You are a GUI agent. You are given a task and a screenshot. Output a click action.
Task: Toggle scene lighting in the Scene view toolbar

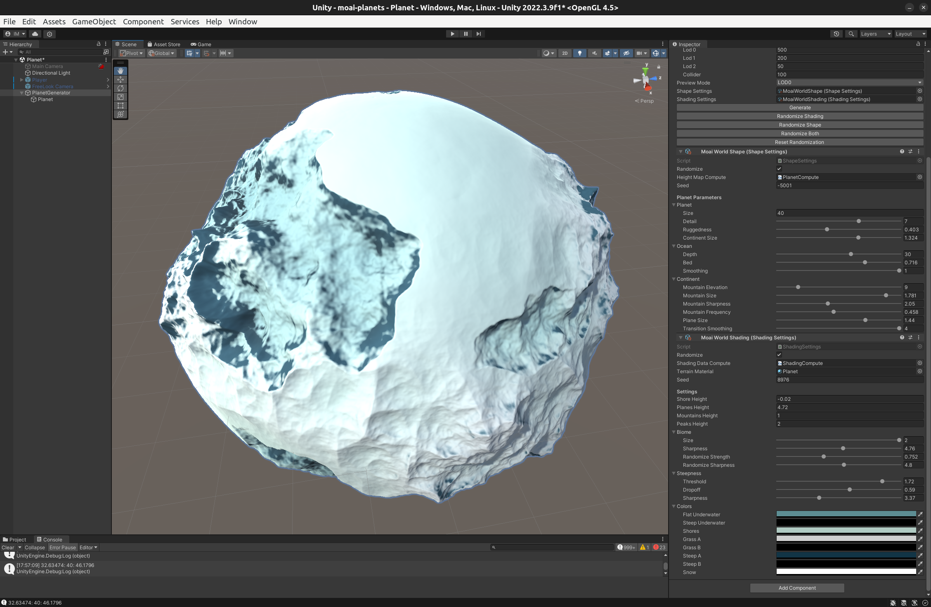click(x=580, y=53)
